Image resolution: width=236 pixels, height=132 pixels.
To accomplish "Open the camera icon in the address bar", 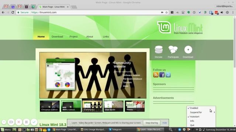I will click(x=162, y=12).
